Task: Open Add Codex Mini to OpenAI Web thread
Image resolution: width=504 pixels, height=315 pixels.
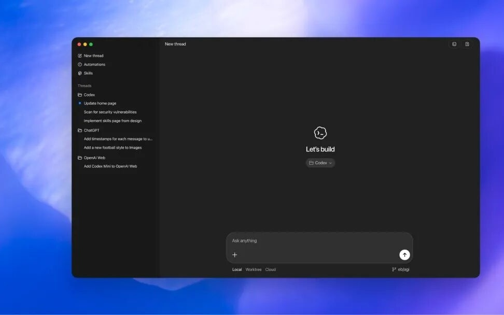Action: click(x=110, y=166)
